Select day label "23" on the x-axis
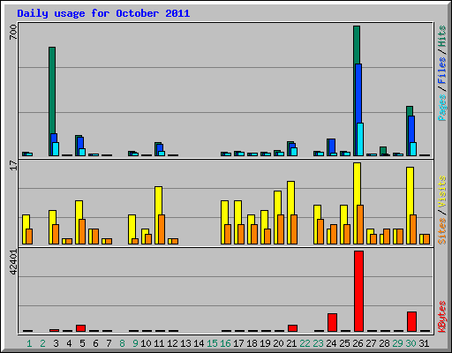Viewport: 452px width, 353px height. (318, 343)
